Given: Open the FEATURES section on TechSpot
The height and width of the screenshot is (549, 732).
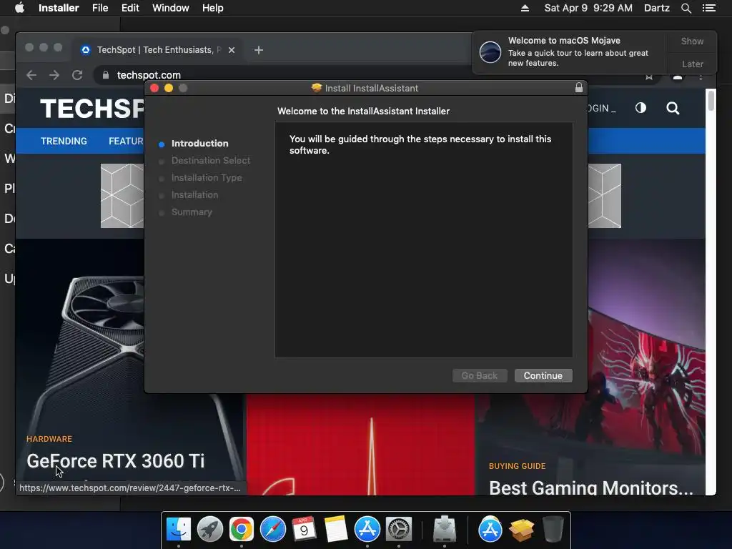Looking at the screenshot, I should coord(126,141).
